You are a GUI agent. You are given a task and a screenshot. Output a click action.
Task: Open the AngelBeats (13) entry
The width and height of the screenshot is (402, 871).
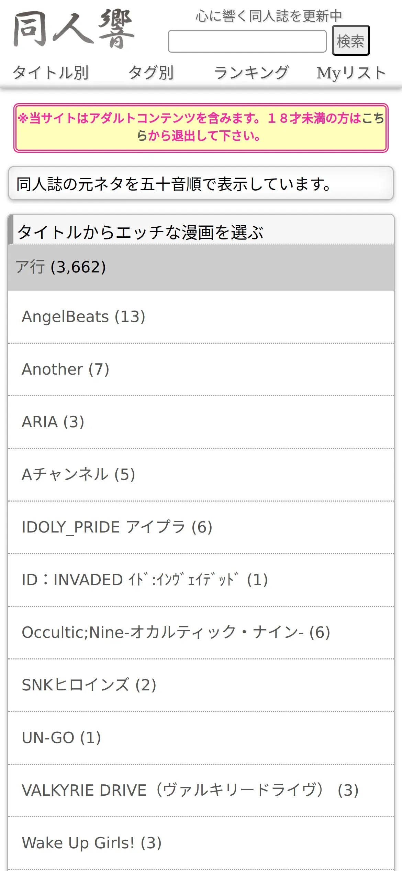(x=83, y=316)
